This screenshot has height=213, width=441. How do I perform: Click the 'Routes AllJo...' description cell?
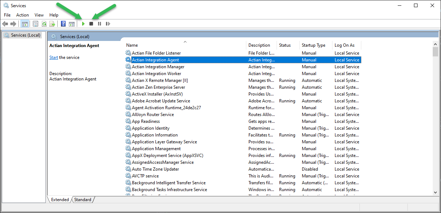(262, 115)
